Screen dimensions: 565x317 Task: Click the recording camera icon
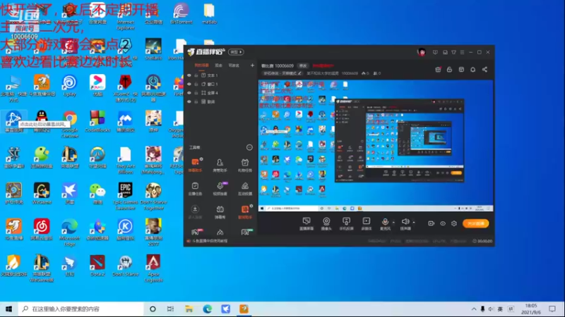pyautogui.click(x=431, y=223)
